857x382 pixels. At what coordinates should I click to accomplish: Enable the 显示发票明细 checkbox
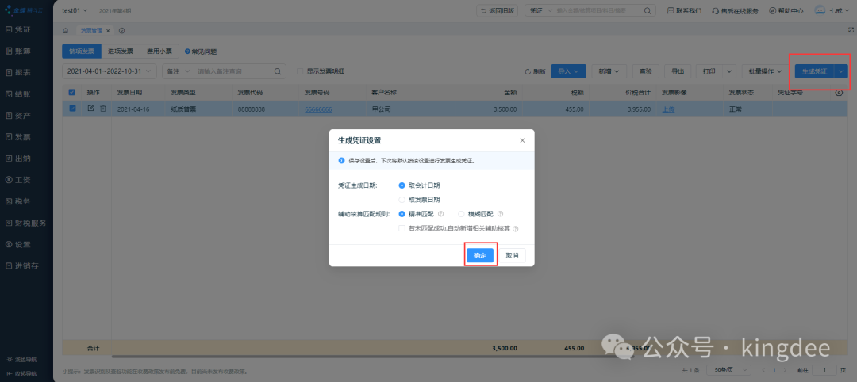coord(300,71)
